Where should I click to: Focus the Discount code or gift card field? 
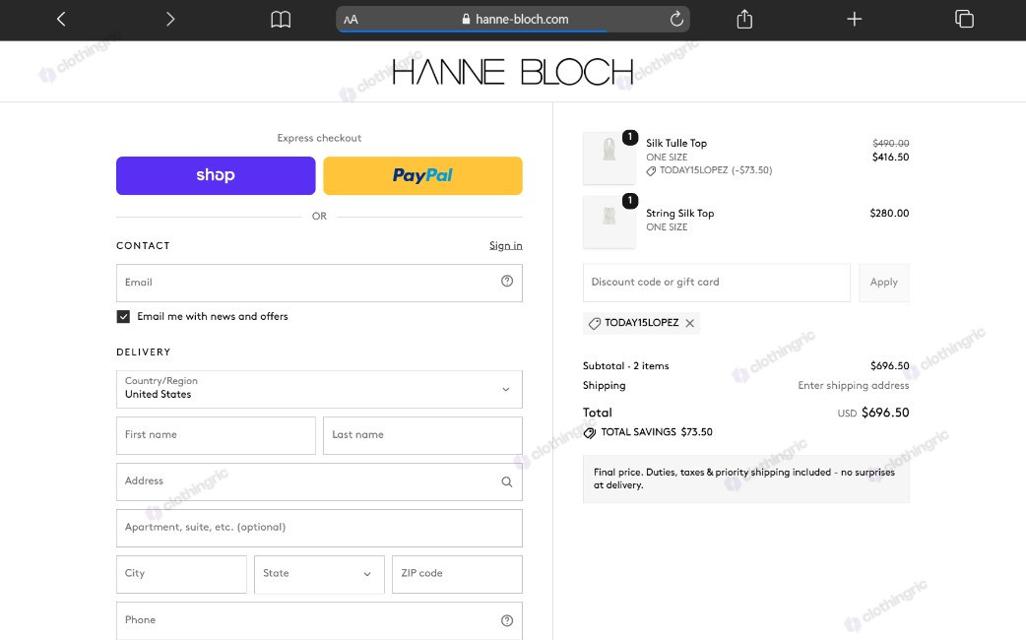pos(717,283)
